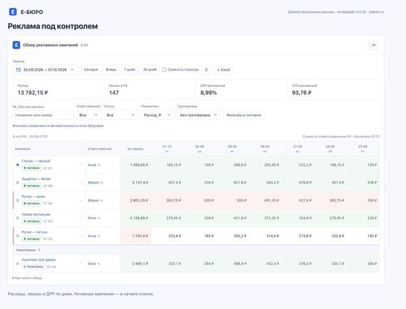Click the Е-БЮРО logo icon
Screen dimensions: 406x309
point(13,12)
